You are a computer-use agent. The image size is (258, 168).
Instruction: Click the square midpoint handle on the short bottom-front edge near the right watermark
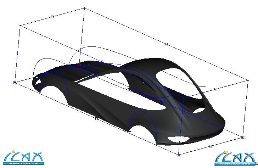tap(210, 146)
